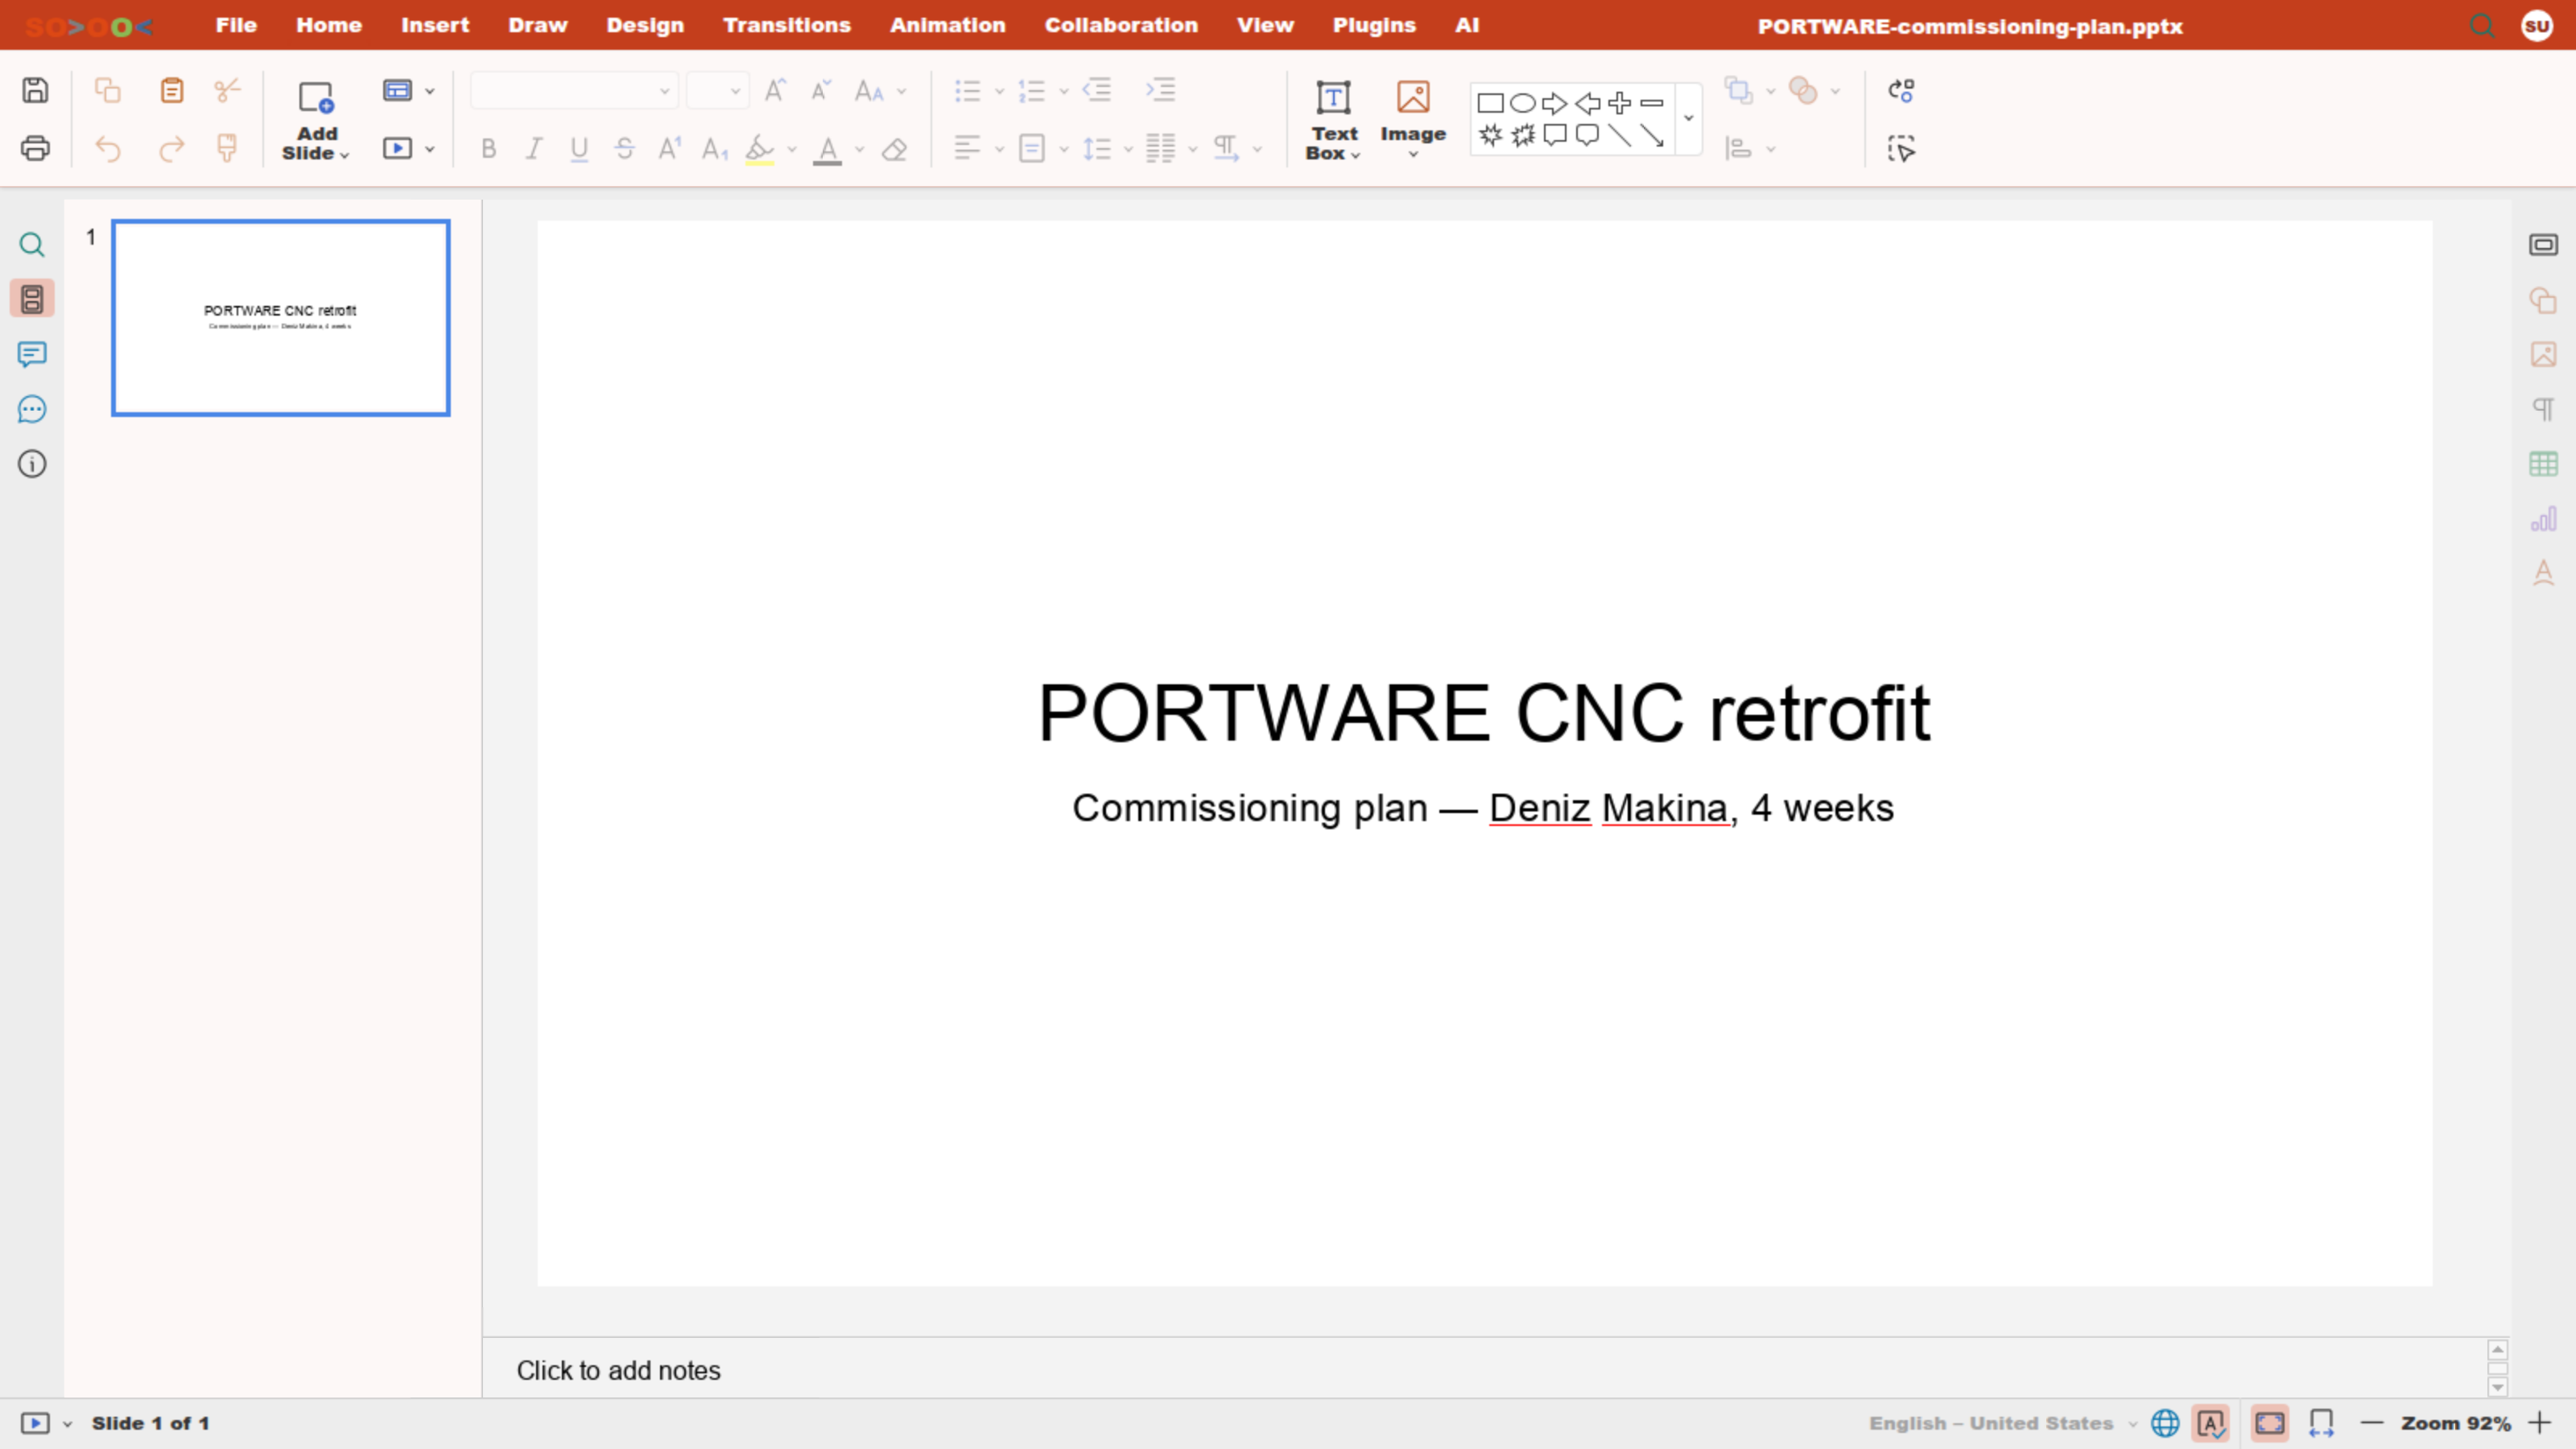The height and width of the screenshot is (1449, 2576).
Task: Insert a plus cross shape
Action: [x=1619, y=103]
